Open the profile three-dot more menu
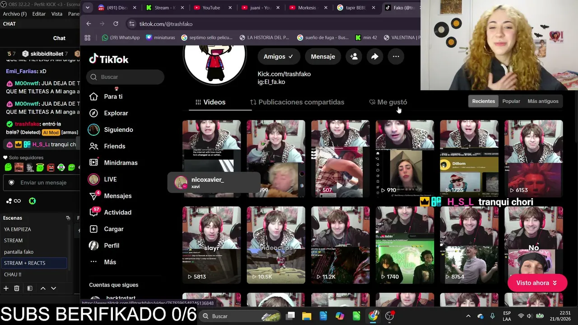578x325 pixels. 396,56
